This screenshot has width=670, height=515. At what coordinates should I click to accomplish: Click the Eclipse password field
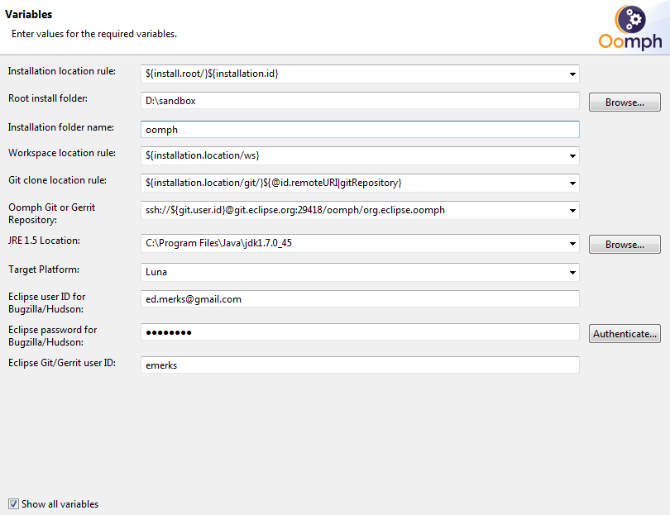(x=360, y=332)
